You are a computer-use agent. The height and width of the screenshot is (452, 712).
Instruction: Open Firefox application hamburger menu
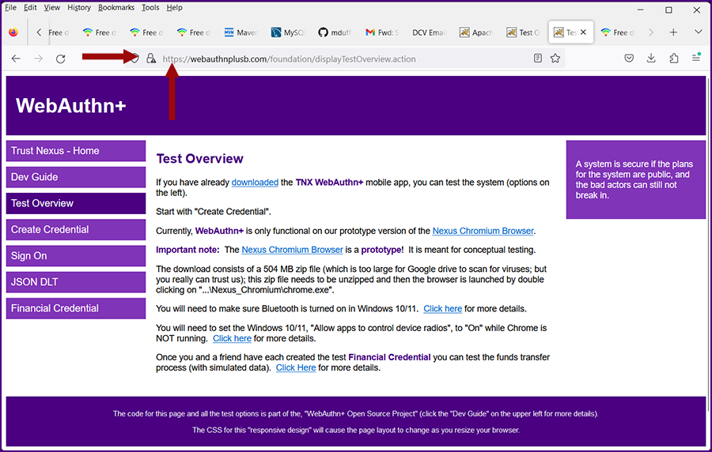[x=696, y=58]
